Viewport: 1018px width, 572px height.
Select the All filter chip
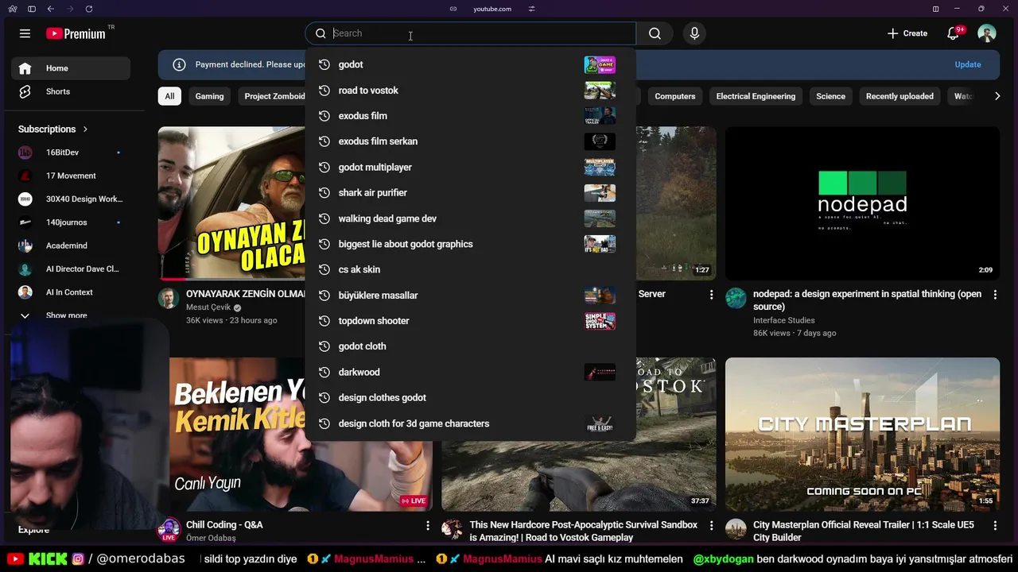pyautogui.click(x=169, y=96)
